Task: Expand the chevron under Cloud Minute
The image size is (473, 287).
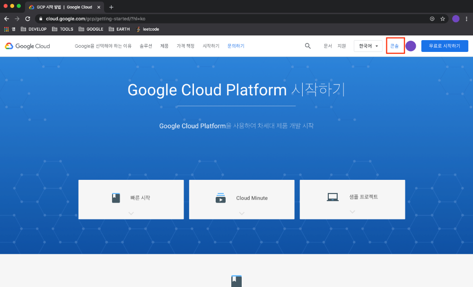Action: [242, 213]
